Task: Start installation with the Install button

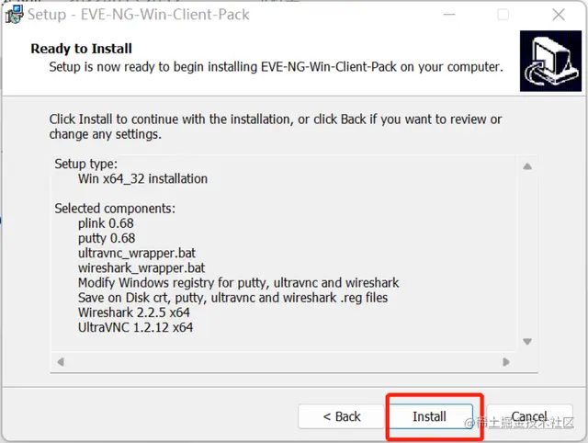Action: click(x=429, y=416)
